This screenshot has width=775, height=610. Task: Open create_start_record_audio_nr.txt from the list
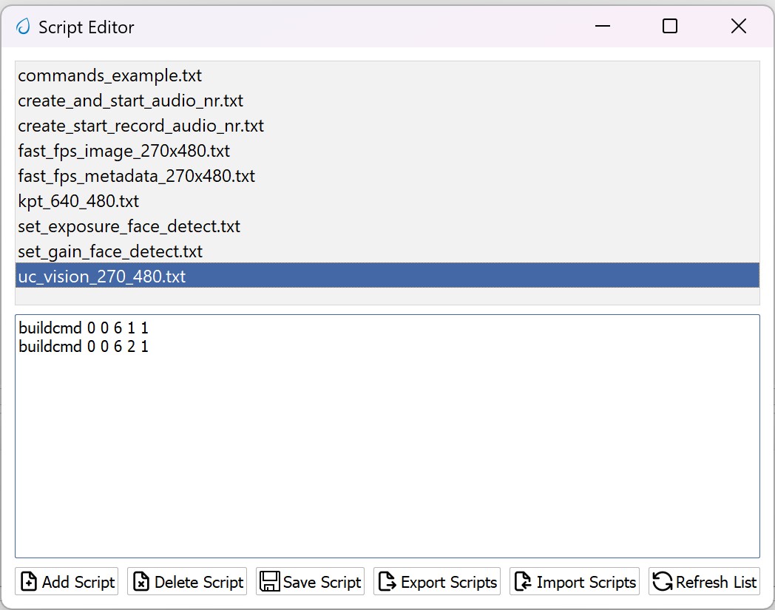pyautogui.click(x=141, y=126)
